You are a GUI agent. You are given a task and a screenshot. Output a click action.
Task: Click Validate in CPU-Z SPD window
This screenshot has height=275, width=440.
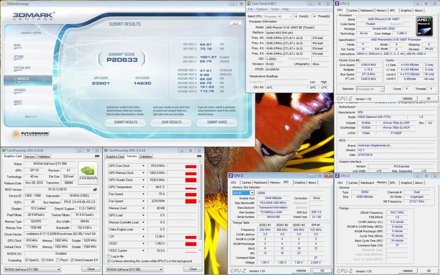[x=301, y=270]
